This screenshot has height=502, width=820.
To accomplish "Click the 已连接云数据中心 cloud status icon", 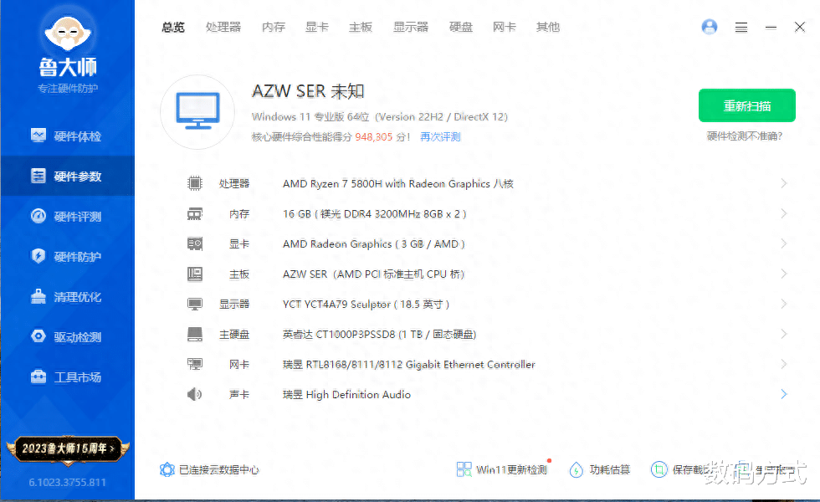I will [x=167, y=469].
